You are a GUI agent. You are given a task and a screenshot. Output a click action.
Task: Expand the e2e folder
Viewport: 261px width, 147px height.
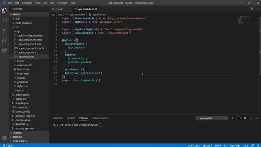point(18,19)
